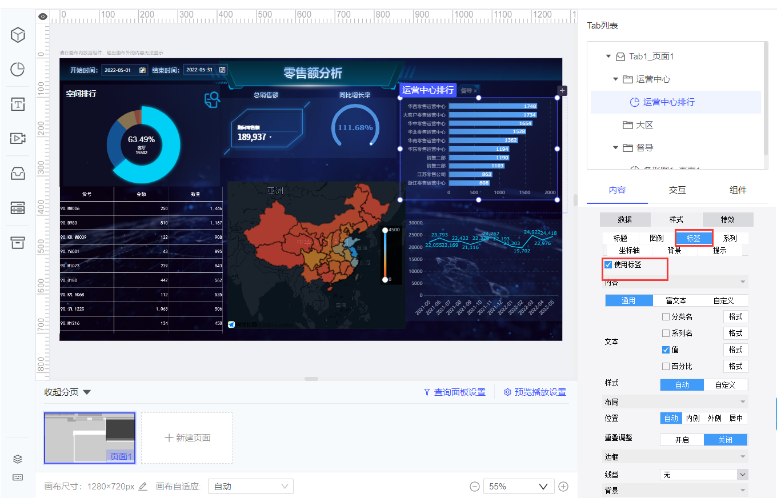Collapse the 边框 section header
Viewport: 777px width, 498px height.
[676, 457]
